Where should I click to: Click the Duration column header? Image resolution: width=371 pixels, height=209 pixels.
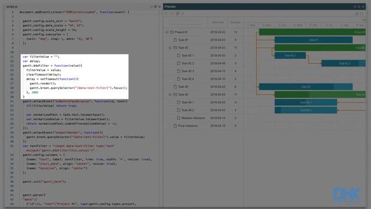235,22
